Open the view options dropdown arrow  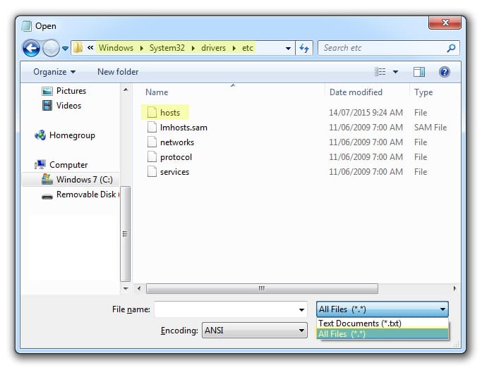tap(396, 72)
